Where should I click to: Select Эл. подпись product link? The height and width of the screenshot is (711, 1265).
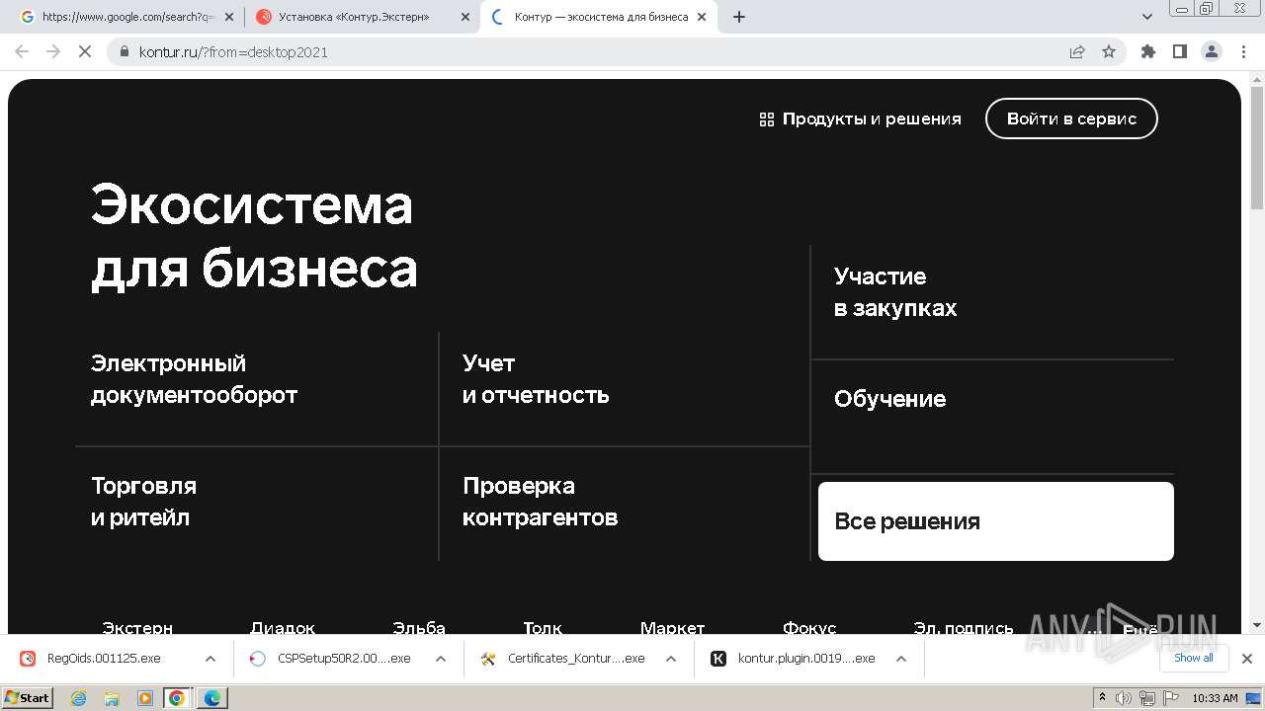pos(964,627)
